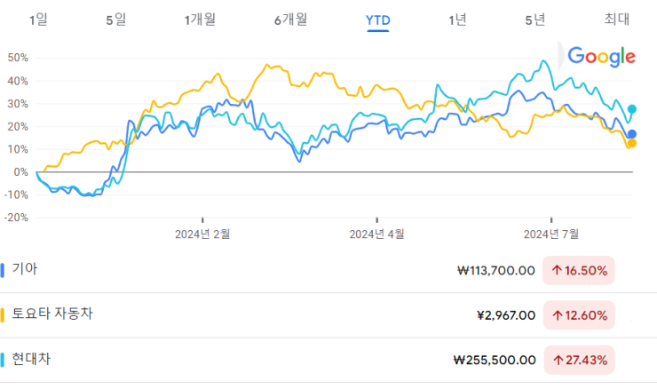The image size is (657, 389).
Task: Switch to the 5년 range tab
Action: [535, 20]
